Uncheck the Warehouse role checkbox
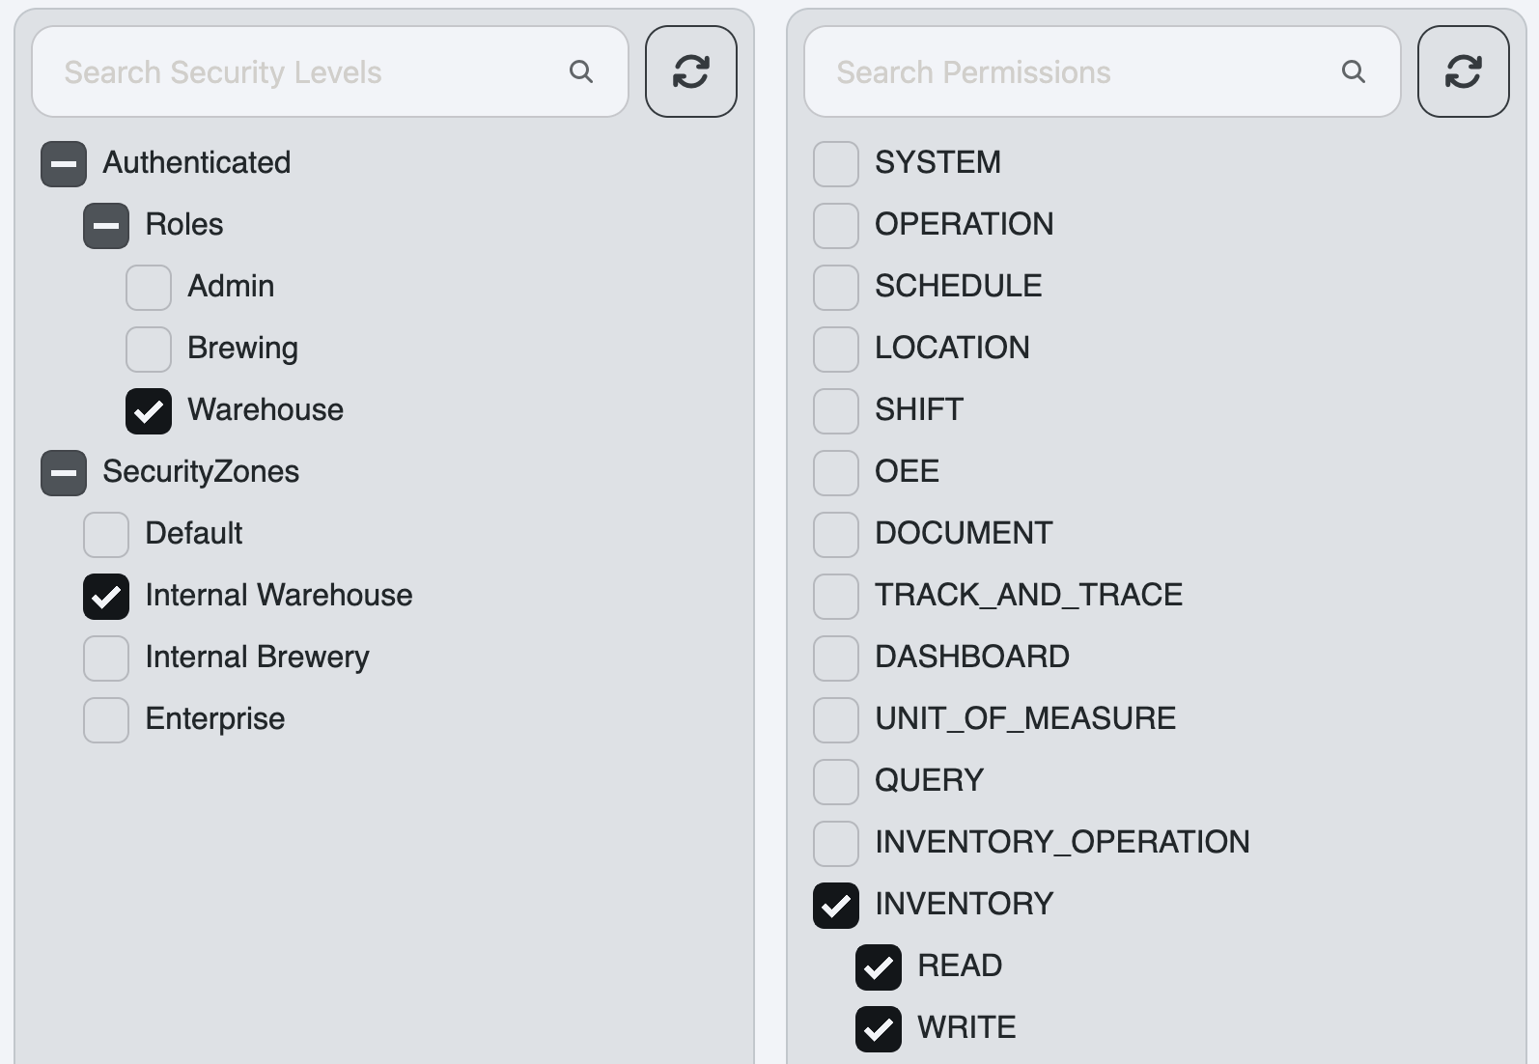 point(149,411)
